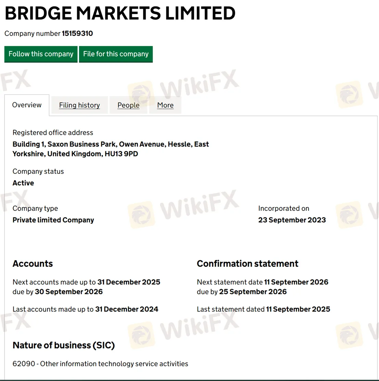The image size is (379, 381).
Task: Click the WikiFX logo icon above Nature of business
Action: [x=141, y=332]
